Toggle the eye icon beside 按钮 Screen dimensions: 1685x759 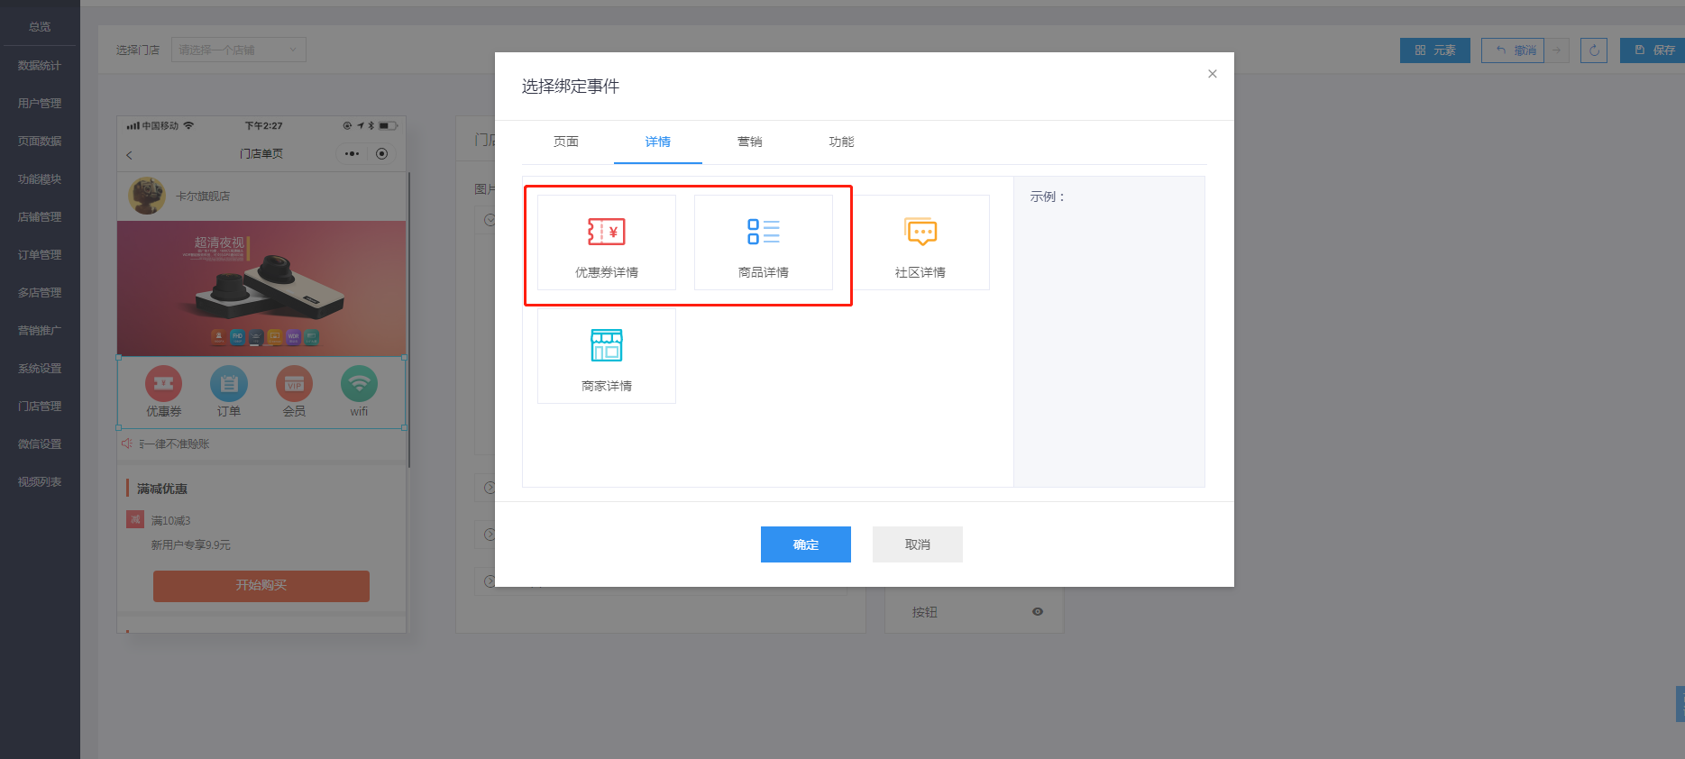point(1038,612)
